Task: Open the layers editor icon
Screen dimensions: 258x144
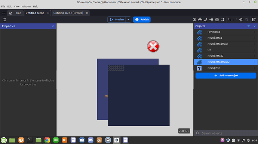Action: click(217, 19)
